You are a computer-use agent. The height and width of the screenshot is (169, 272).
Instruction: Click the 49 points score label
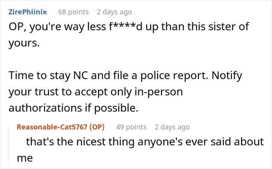[131, 127]
